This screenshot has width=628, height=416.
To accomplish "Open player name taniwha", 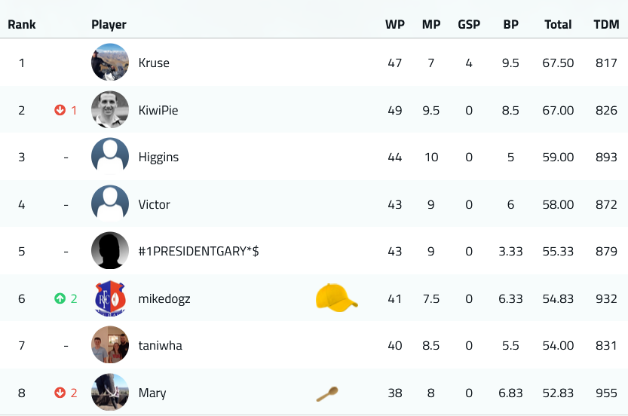I will pyautogui.click(x=160, y=345).
